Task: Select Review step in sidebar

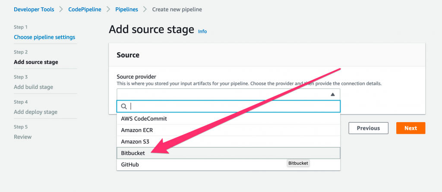Action: click(22, 137)
